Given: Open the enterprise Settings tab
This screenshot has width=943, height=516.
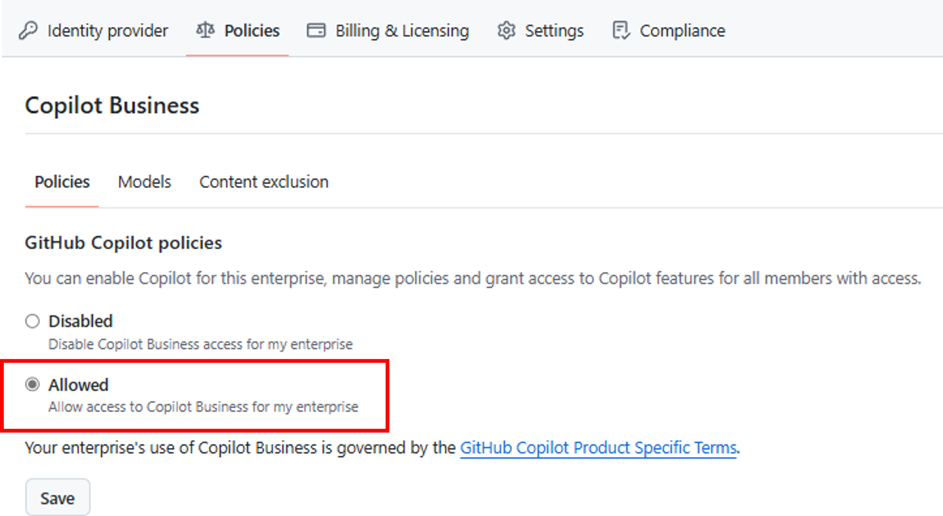Looking at the screenshot, I should [541, 31].
